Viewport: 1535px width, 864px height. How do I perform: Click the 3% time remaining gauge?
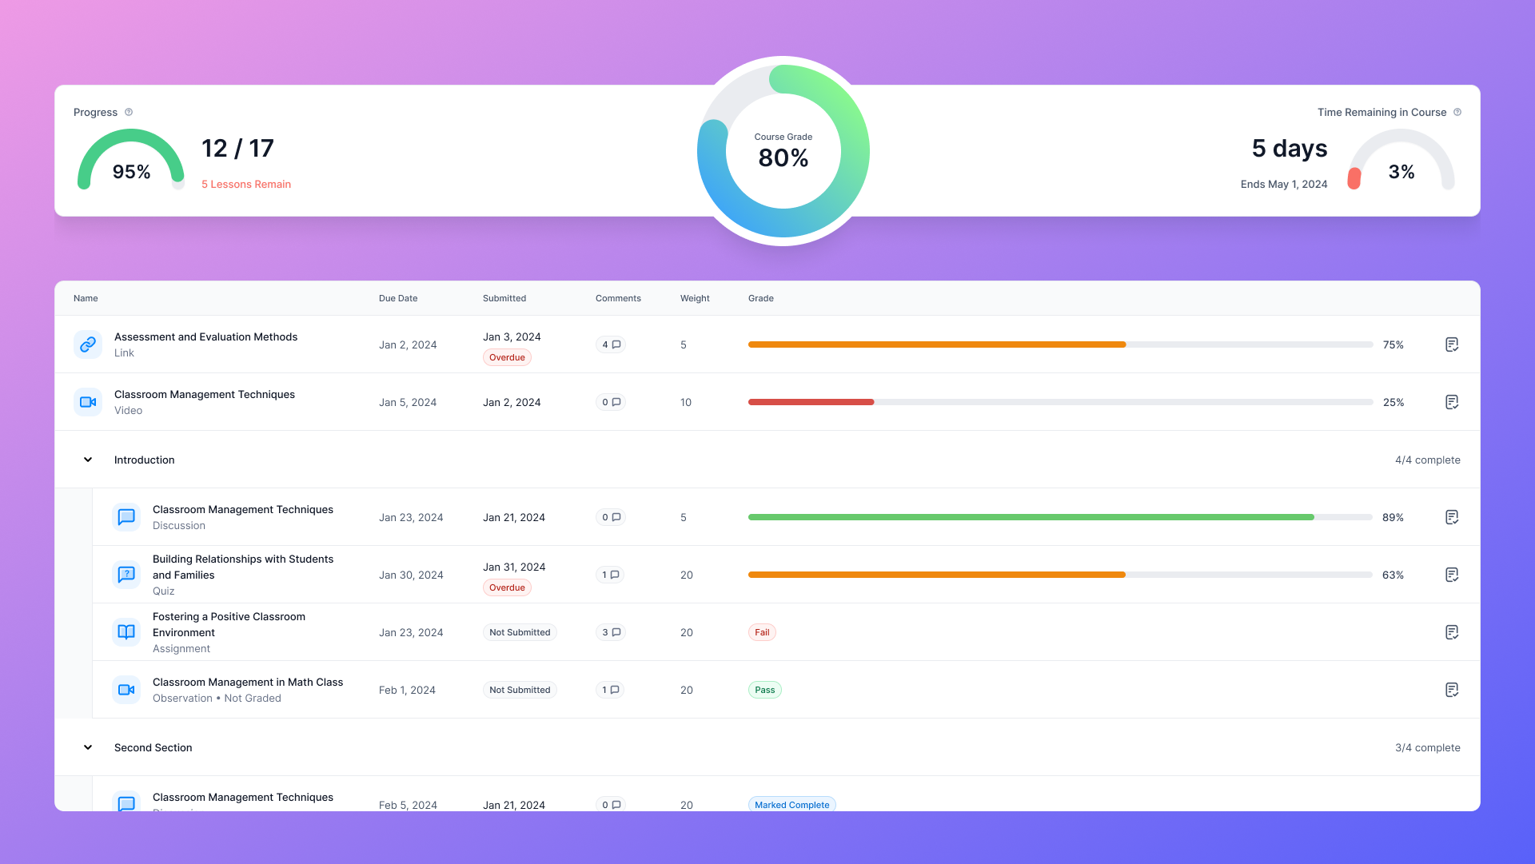[x=1401, y=160]
